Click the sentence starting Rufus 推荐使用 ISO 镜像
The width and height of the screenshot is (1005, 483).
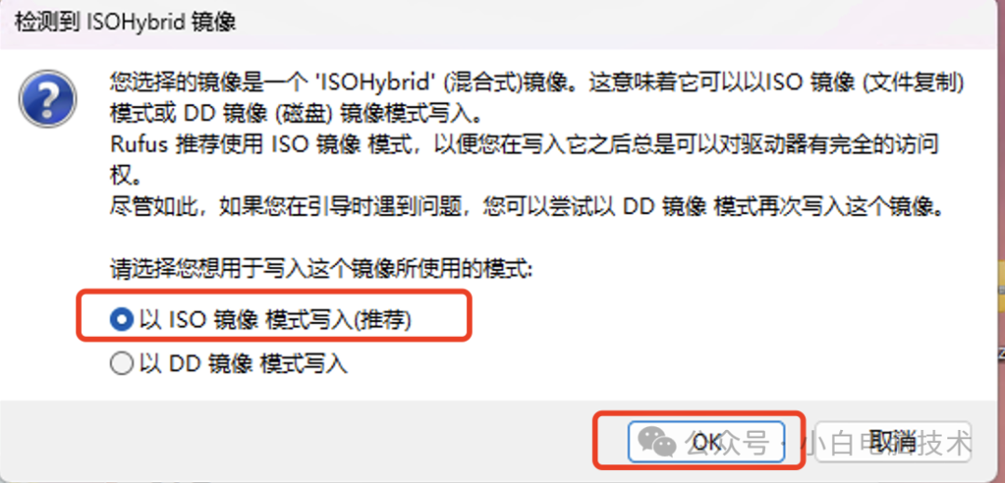pos(525,145)
